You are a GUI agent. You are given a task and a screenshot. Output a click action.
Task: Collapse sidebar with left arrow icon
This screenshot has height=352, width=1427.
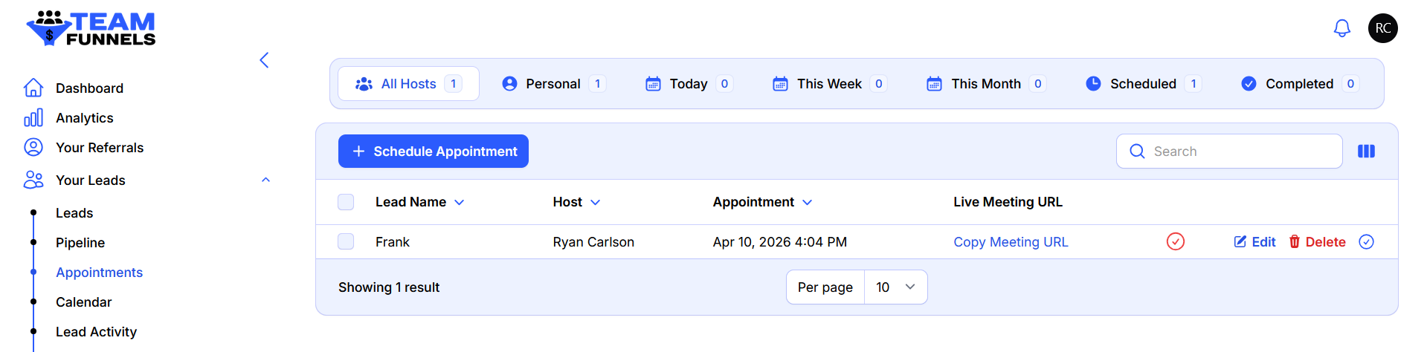point(264,60)
